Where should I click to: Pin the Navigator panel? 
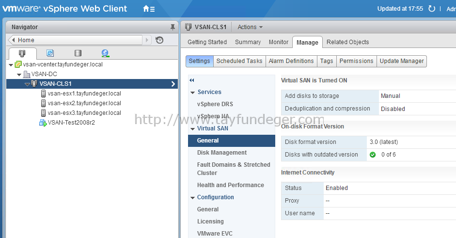(x=173, y=27)
